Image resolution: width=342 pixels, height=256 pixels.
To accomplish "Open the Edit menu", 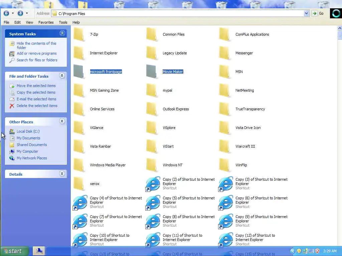I will pos(17,22).
